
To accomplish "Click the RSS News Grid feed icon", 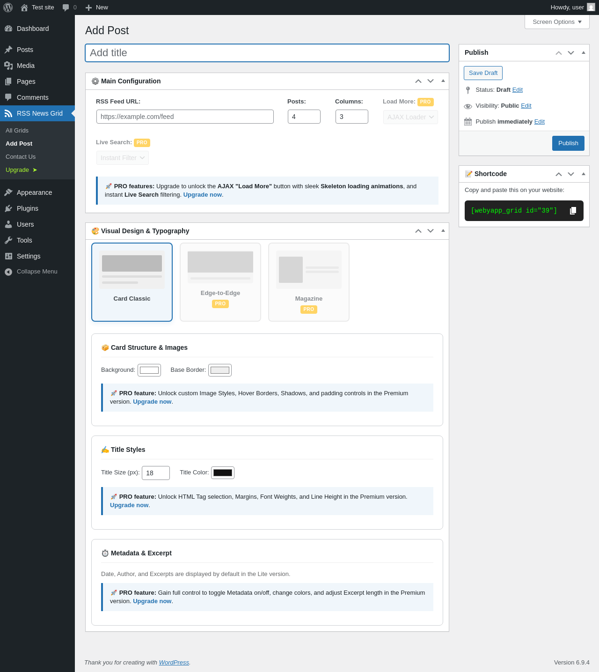I will 8,113.
